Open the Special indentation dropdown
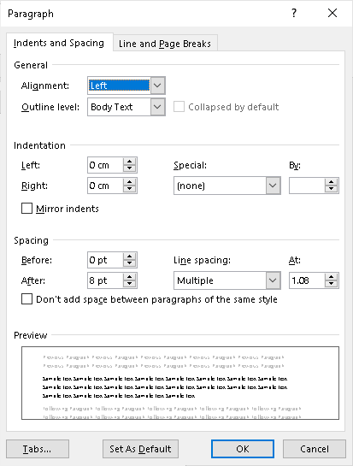The height and width of the screenshot is (466, 353). [x=273, y=186]
